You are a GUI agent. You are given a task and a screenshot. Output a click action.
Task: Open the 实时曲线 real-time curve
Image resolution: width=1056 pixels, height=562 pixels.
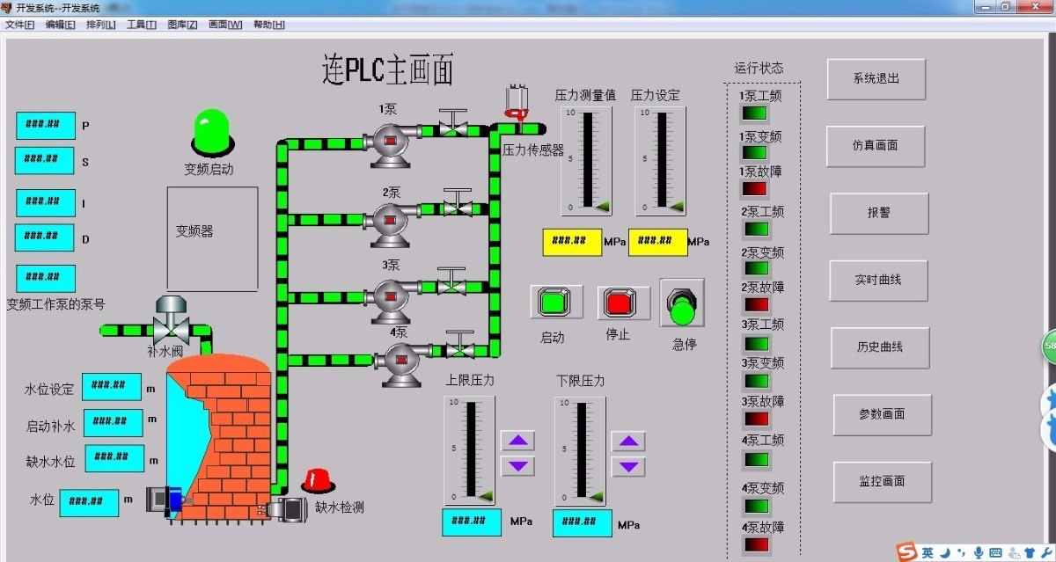coord(878,281)
